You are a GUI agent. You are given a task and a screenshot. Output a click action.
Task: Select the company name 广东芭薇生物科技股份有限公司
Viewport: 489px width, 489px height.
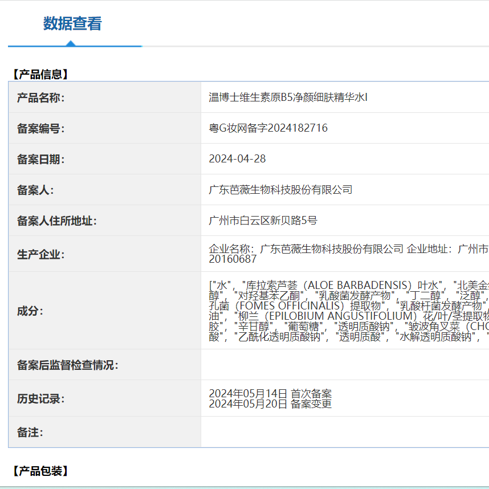click(x=278, y=190)
